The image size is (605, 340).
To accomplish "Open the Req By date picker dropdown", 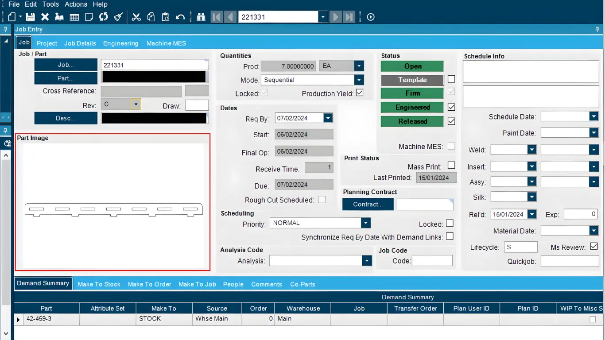I will [328, 118].
